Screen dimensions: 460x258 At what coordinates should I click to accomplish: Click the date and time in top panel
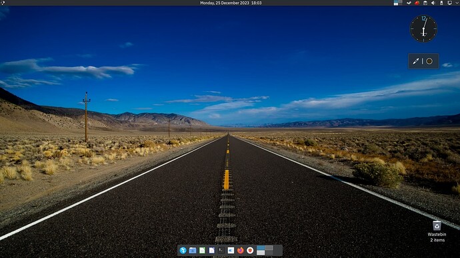tap(231, 3)
